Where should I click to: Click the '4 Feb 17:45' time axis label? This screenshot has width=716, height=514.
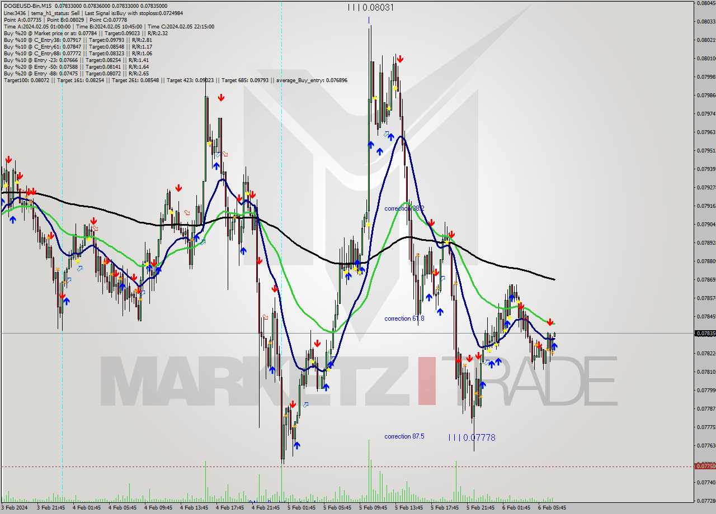click(x=230, y=508)
